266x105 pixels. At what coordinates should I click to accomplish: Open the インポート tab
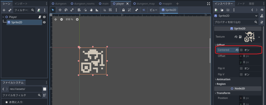click(21, 4)
